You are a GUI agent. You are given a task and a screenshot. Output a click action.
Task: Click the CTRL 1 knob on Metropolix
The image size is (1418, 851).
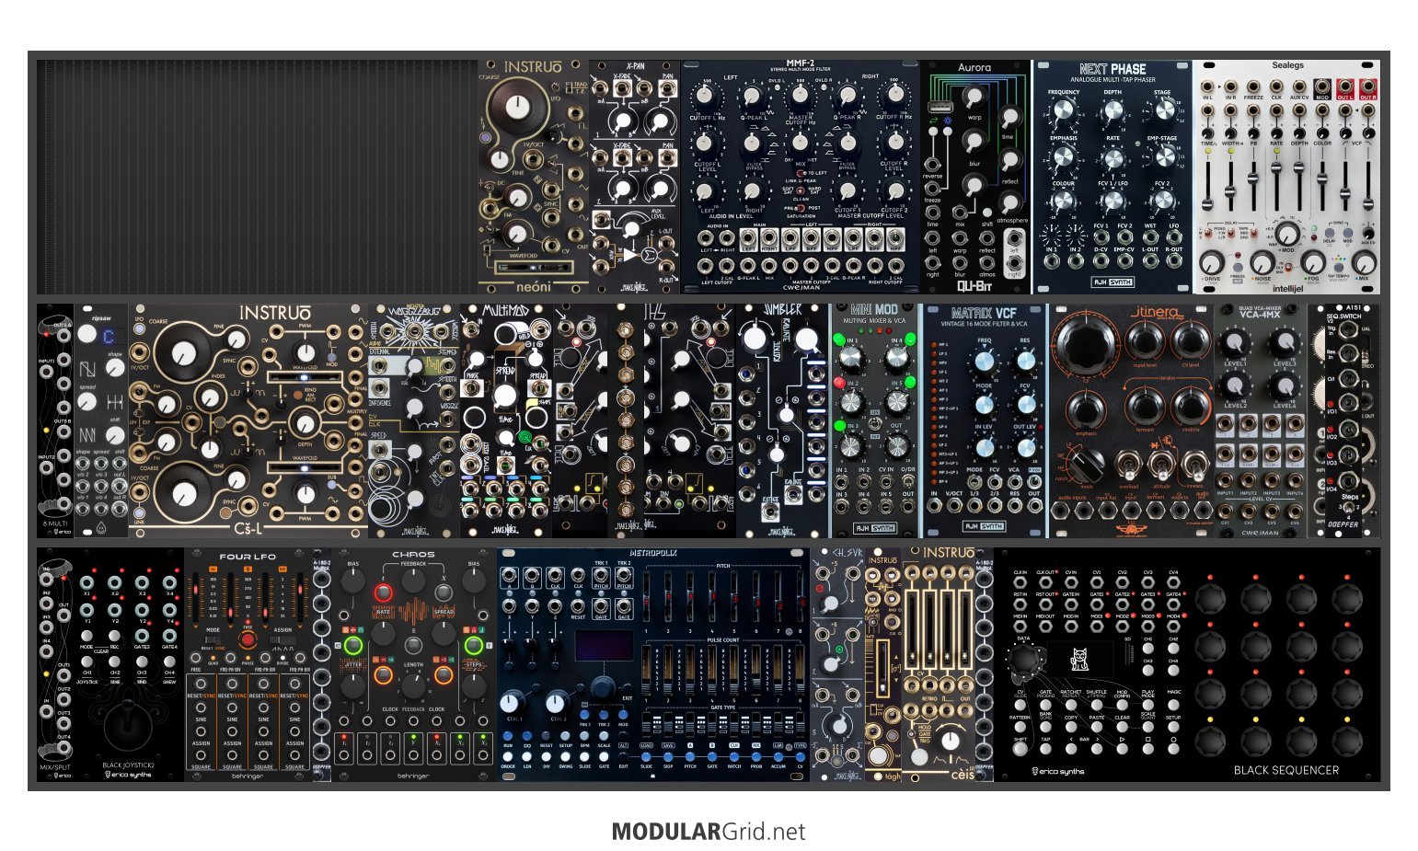(x=513, y=703)
